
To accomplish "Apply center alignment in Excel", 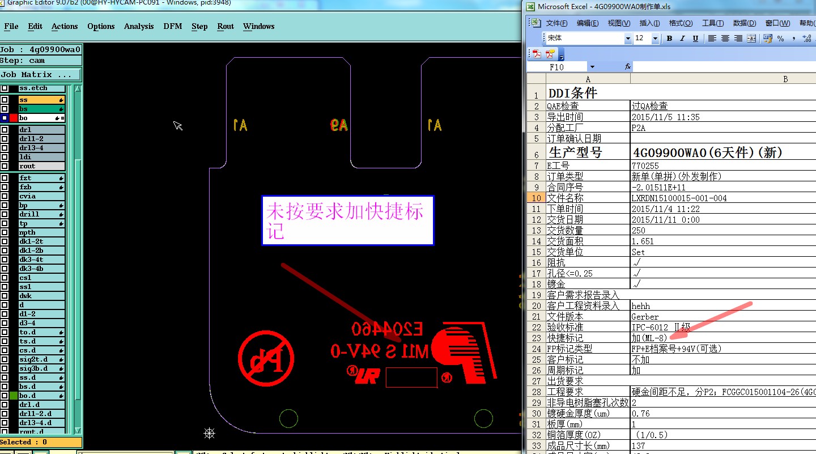I will pos(725,39).
